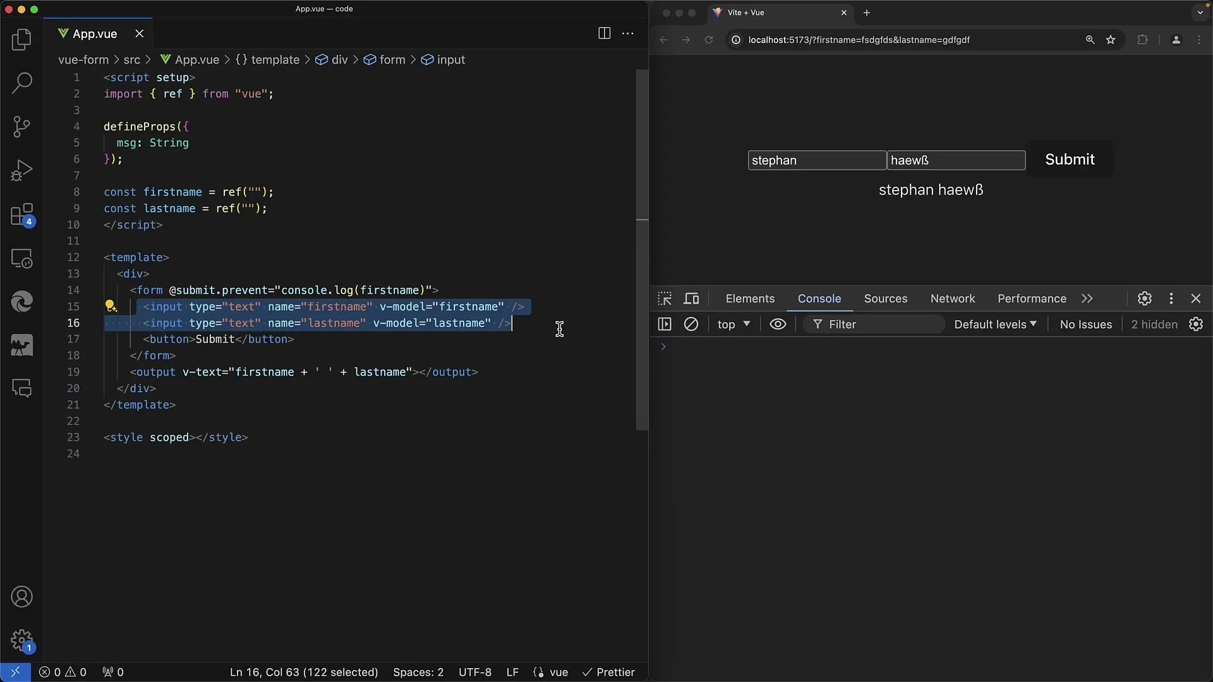Toggle the breadcrumb input element
1213x682 pixels.
click(450, 59)
